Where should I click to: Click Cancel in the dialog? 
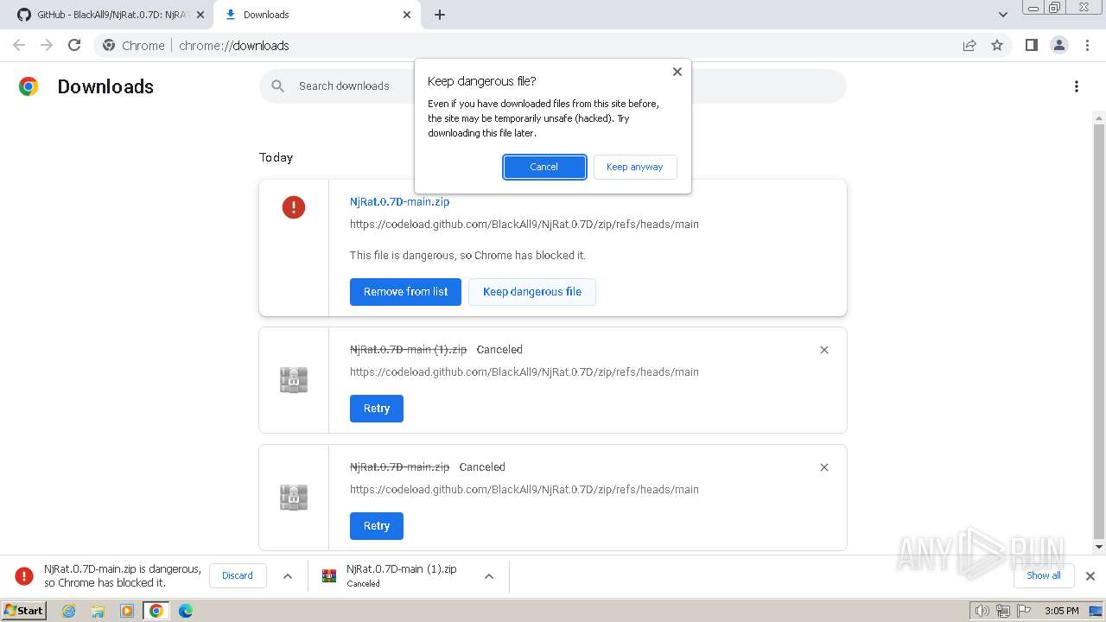[x=544, y=167]
